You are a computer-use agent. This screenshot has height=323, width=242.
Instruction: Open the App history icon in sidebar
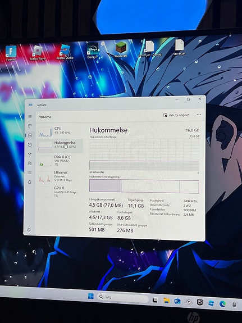click(x=30, y=144)
